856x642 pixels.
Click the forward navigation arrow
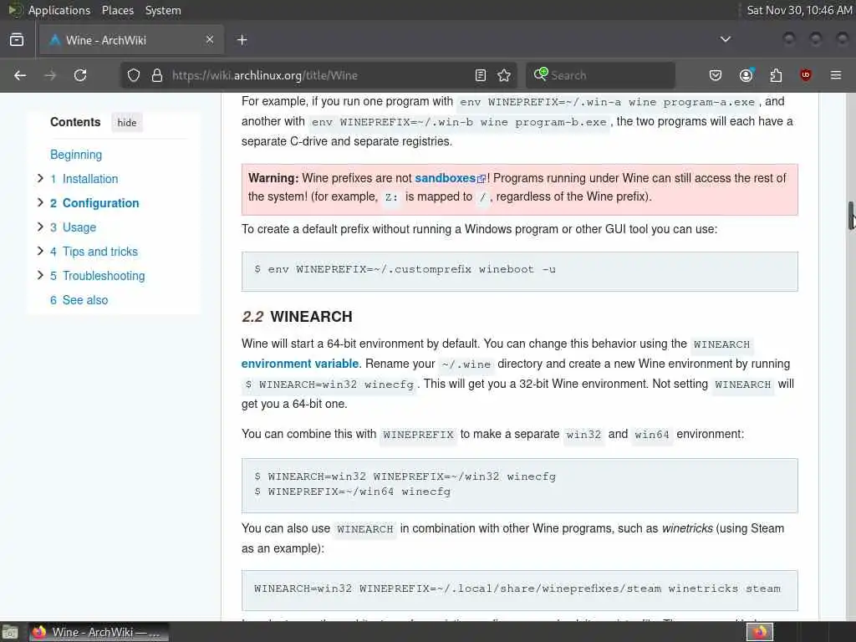pos(50,75)
